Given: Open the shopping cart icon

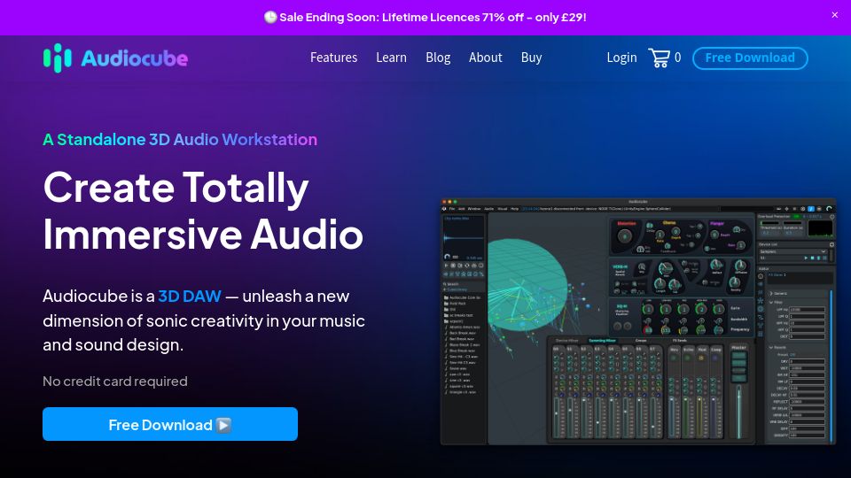Looking at the screenshot, I should click(659, 58).
